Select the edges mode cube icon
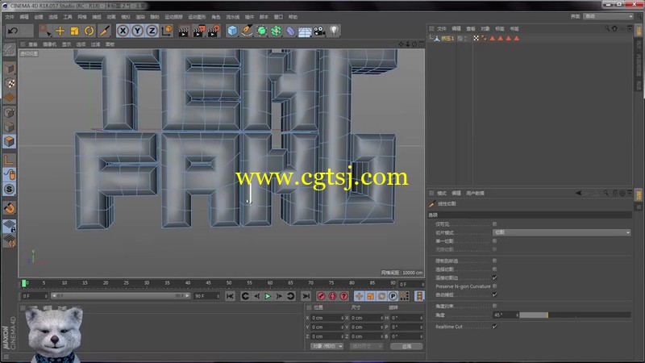 pyautogui.click(x=10, y=127)
